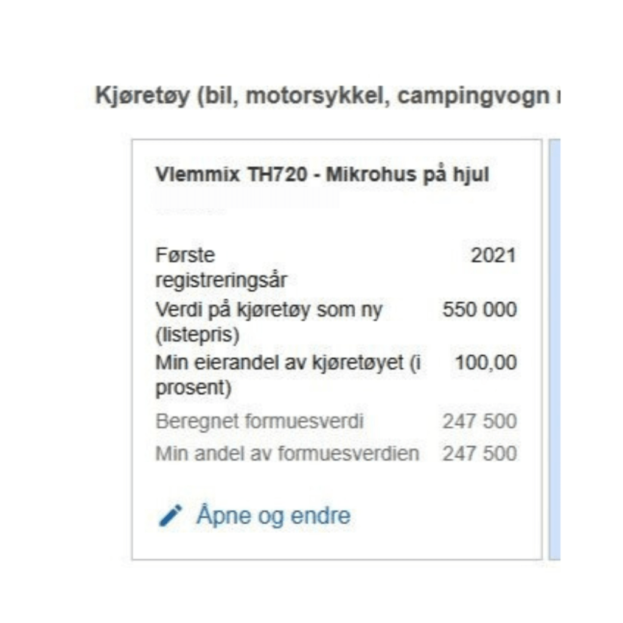Screen dimensions: 623x623
Task: Click the 'prosent)' text
Action: [x=193, y=388]
